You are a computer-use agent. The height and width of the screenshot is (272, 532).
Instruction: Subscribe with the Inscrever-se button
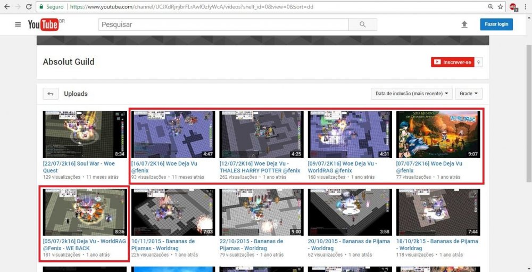[x=453, y=62]
